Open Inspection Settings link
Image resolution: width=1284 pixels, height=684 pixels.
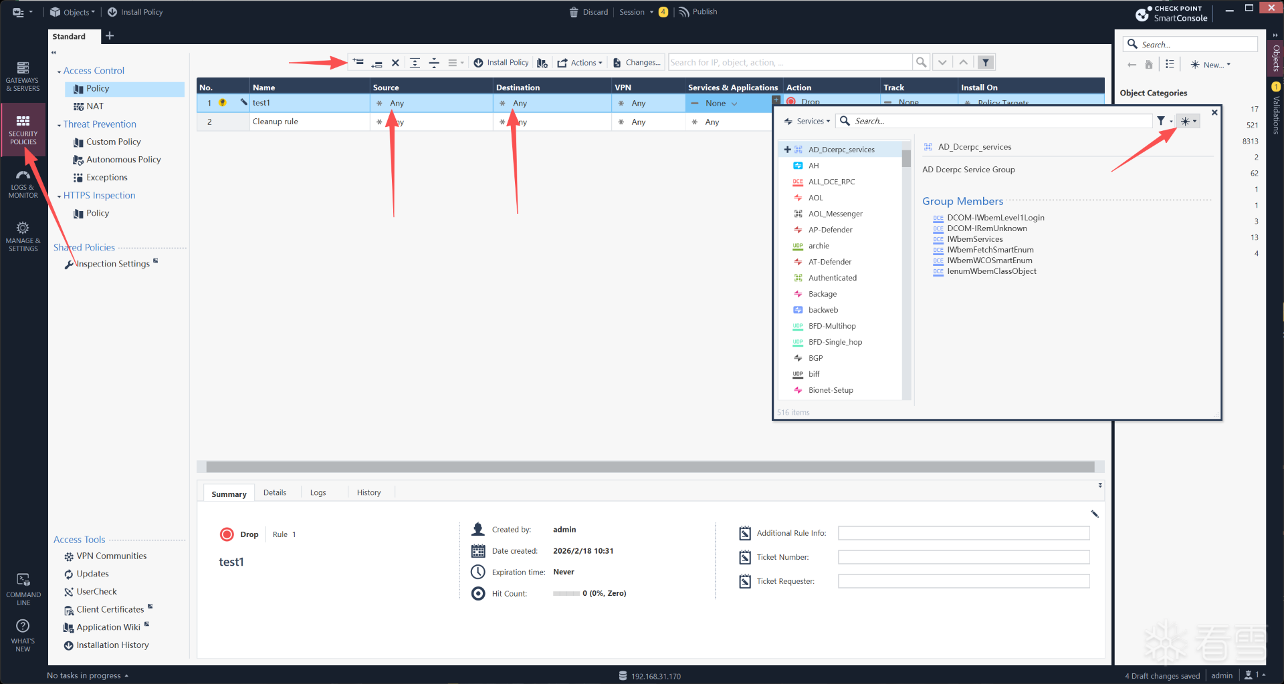[x=112, y=264]
